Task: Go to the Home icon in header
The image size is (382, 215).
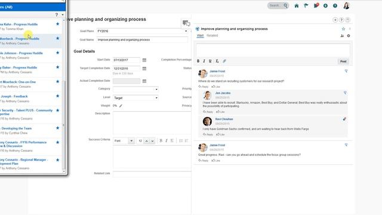Action: (297, 5)
